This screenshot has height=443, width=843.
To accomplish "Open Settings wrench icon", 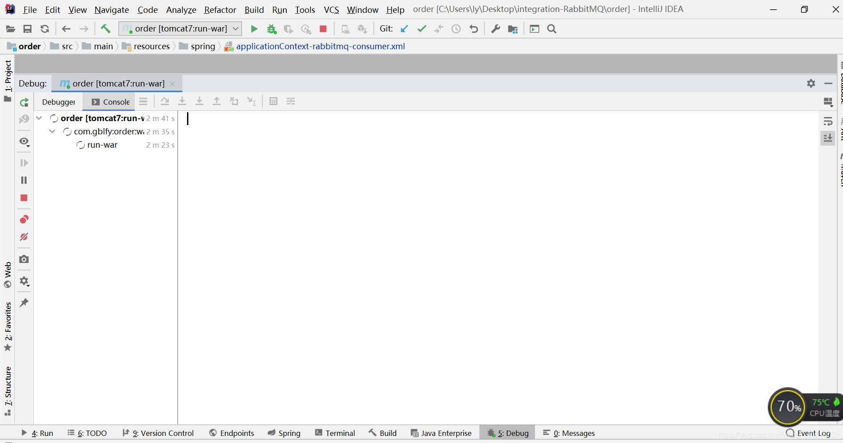I will [x=496, y=29].
